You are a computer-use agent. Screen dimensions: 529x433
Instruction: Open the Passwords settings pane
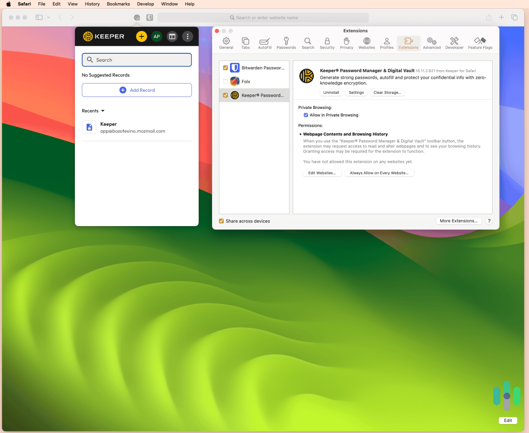[x=286, y=43]
